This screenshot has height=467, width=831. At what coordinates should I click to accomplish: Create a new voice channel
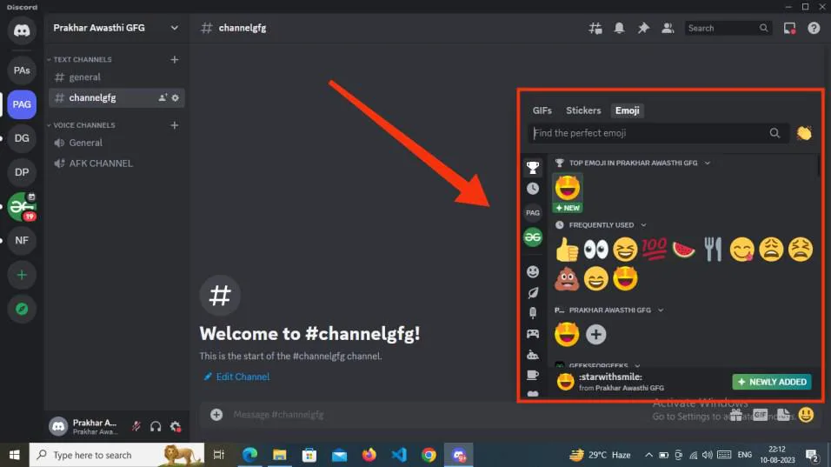(x=175, y=125)
